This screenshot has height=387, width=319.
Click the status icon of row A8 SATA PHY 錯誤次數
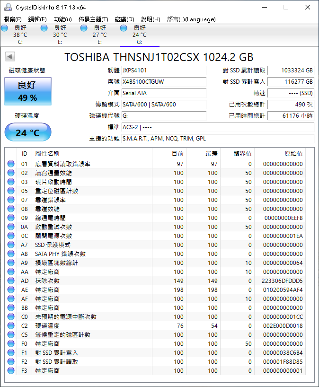(x=11, y=254)
